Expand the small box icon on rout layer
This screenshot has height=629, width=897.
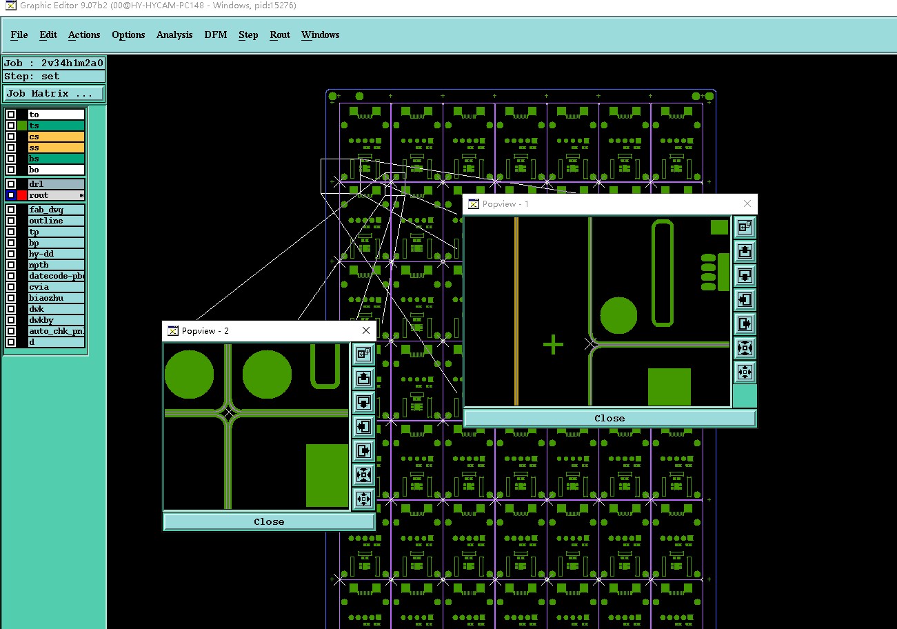pos(81,196)
